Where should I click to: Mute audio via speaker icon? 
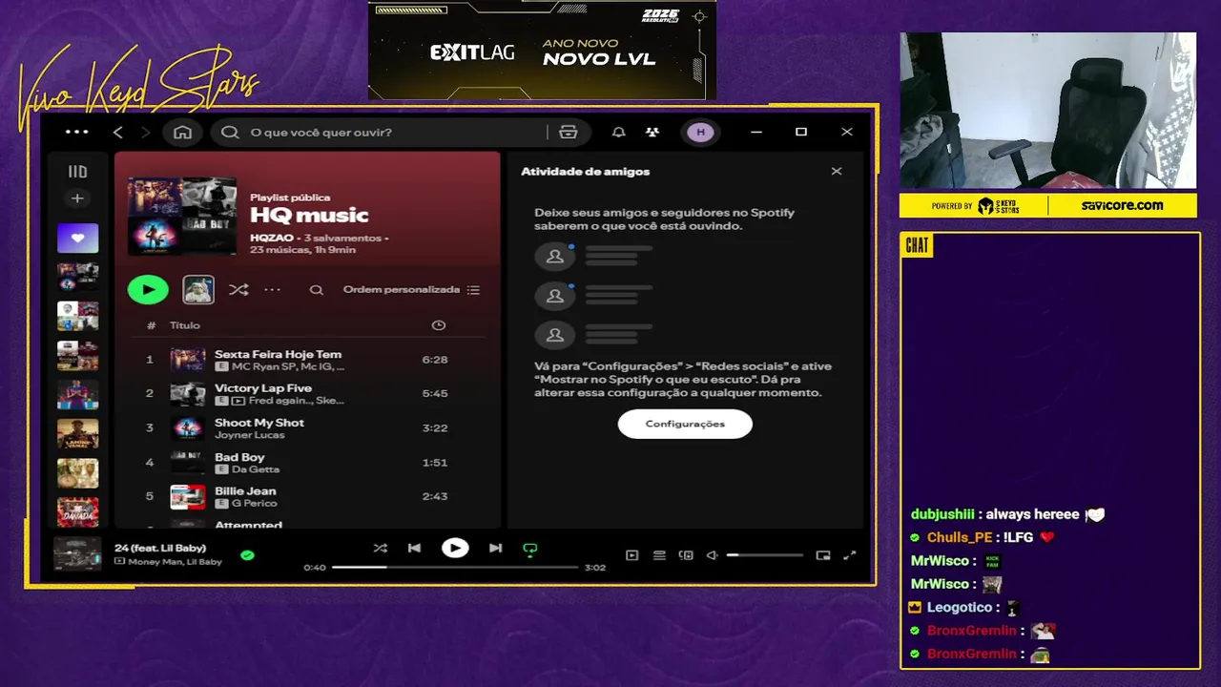point(712,555)
